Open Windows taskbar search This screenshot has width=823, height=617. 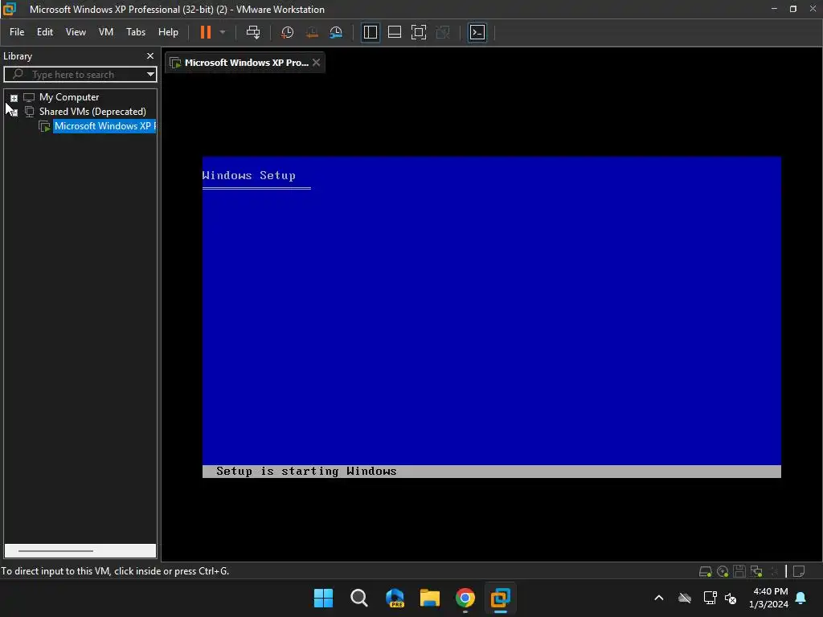359,598
